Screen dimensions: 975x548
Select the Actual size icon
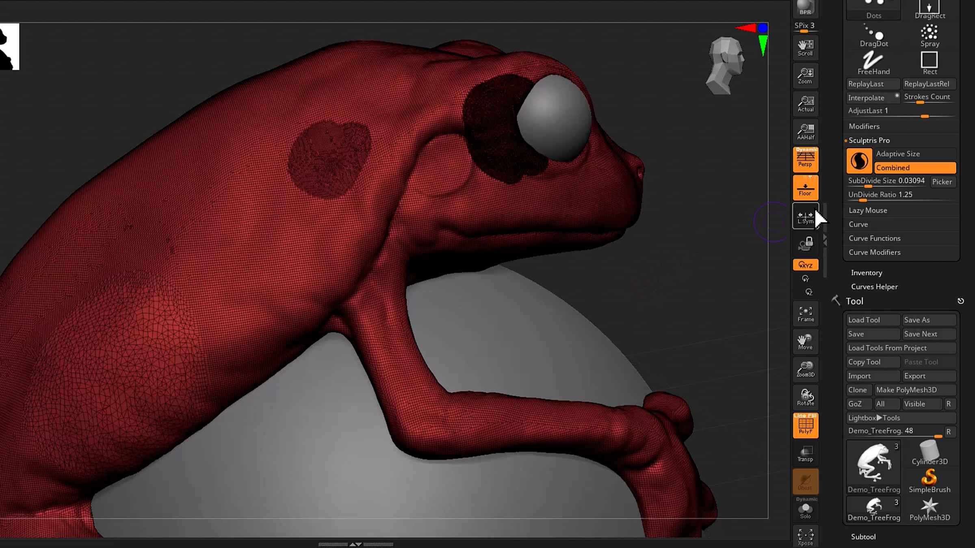tap(805, 104)
